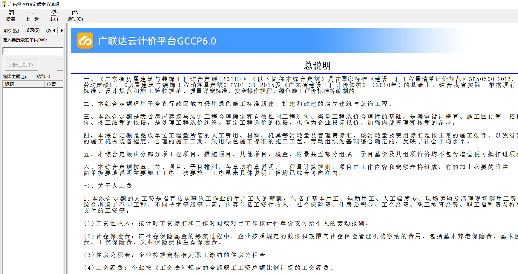Screen dimensions: 518x274
Task: Open the Options 选项(O) menu
Action: (x=75, y=15)
